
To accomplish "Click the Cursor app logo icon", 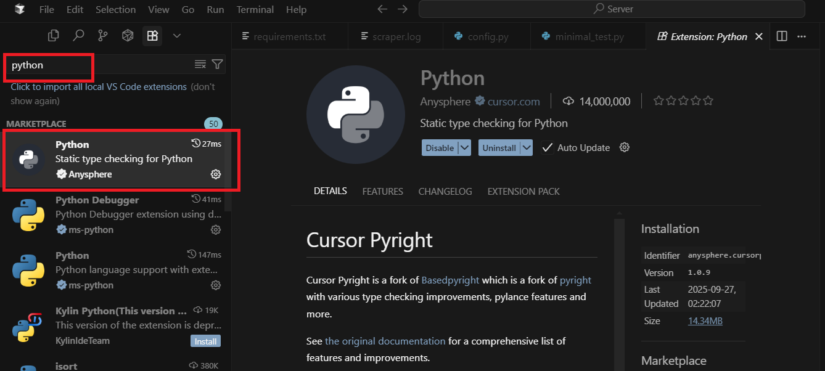I will [x=20, y=9].
